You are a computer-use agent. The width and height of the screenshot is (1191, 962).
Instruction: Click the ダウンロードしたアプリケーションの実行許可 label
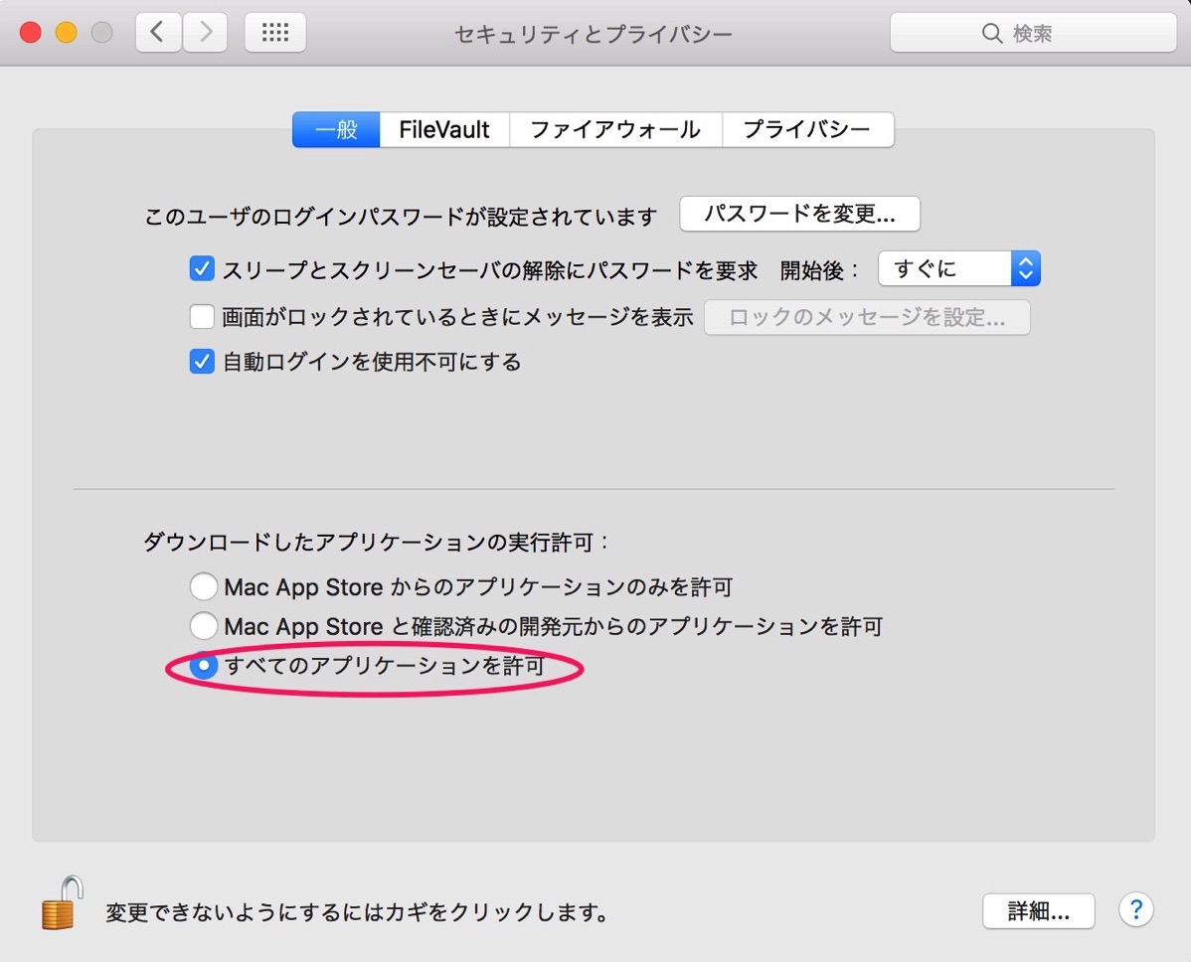376,543
